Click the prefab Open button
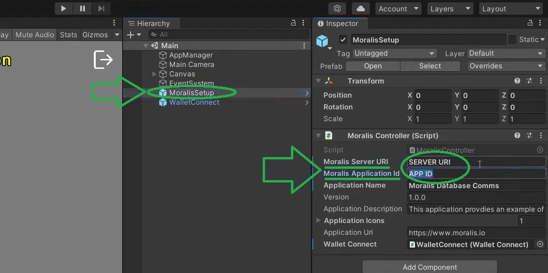The height and width of the screenshot is (273, 548). (x=373, y=66)
